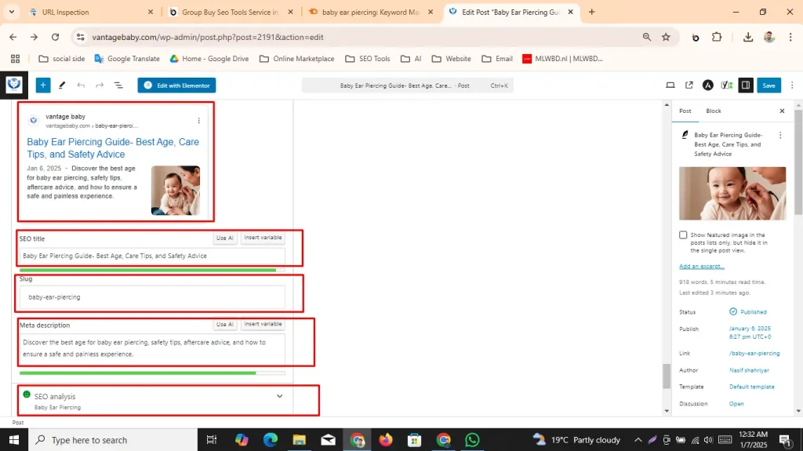Expand the SEO analysis section

click(x=279, y=396)
